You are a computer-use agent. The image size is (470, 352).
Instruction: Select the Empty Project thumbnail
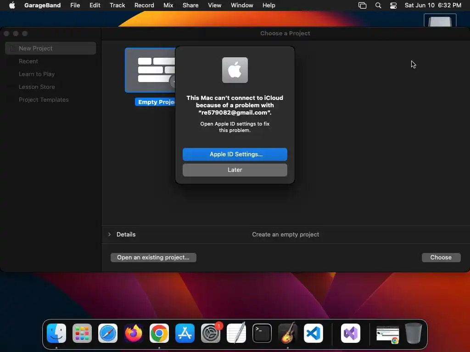150,70
